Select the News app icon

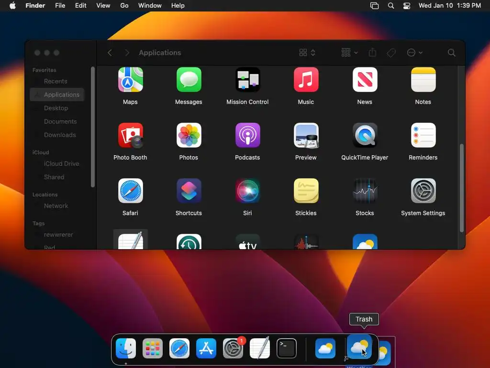[365, 80]
